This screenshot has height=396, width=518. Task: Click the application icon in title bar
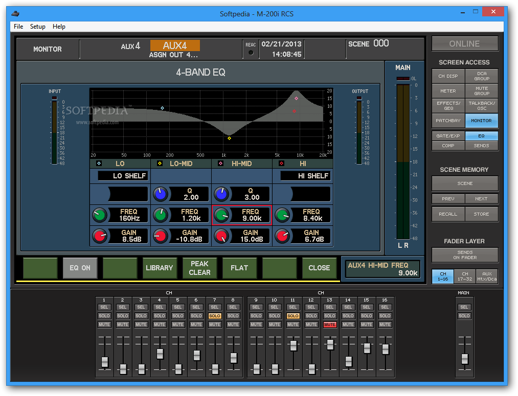coord(15,14)
